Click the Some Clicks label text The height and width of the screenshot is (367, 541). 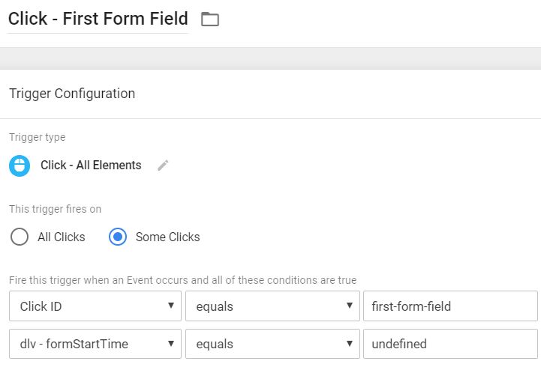167,237
